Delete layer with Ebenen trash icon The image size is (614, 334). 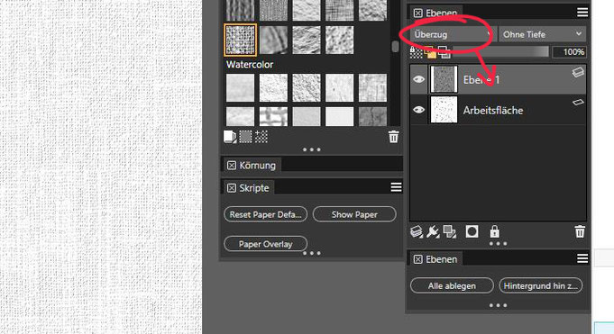tap(580, 231)
